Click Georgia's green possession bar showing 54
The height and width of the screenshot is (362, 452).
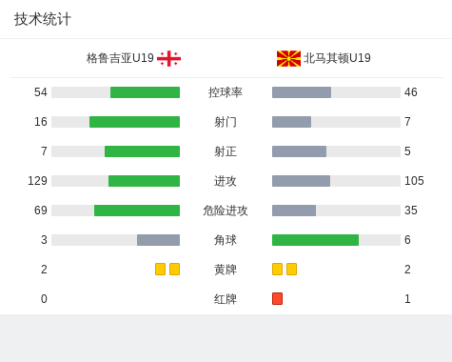click(x=145, y=92)
